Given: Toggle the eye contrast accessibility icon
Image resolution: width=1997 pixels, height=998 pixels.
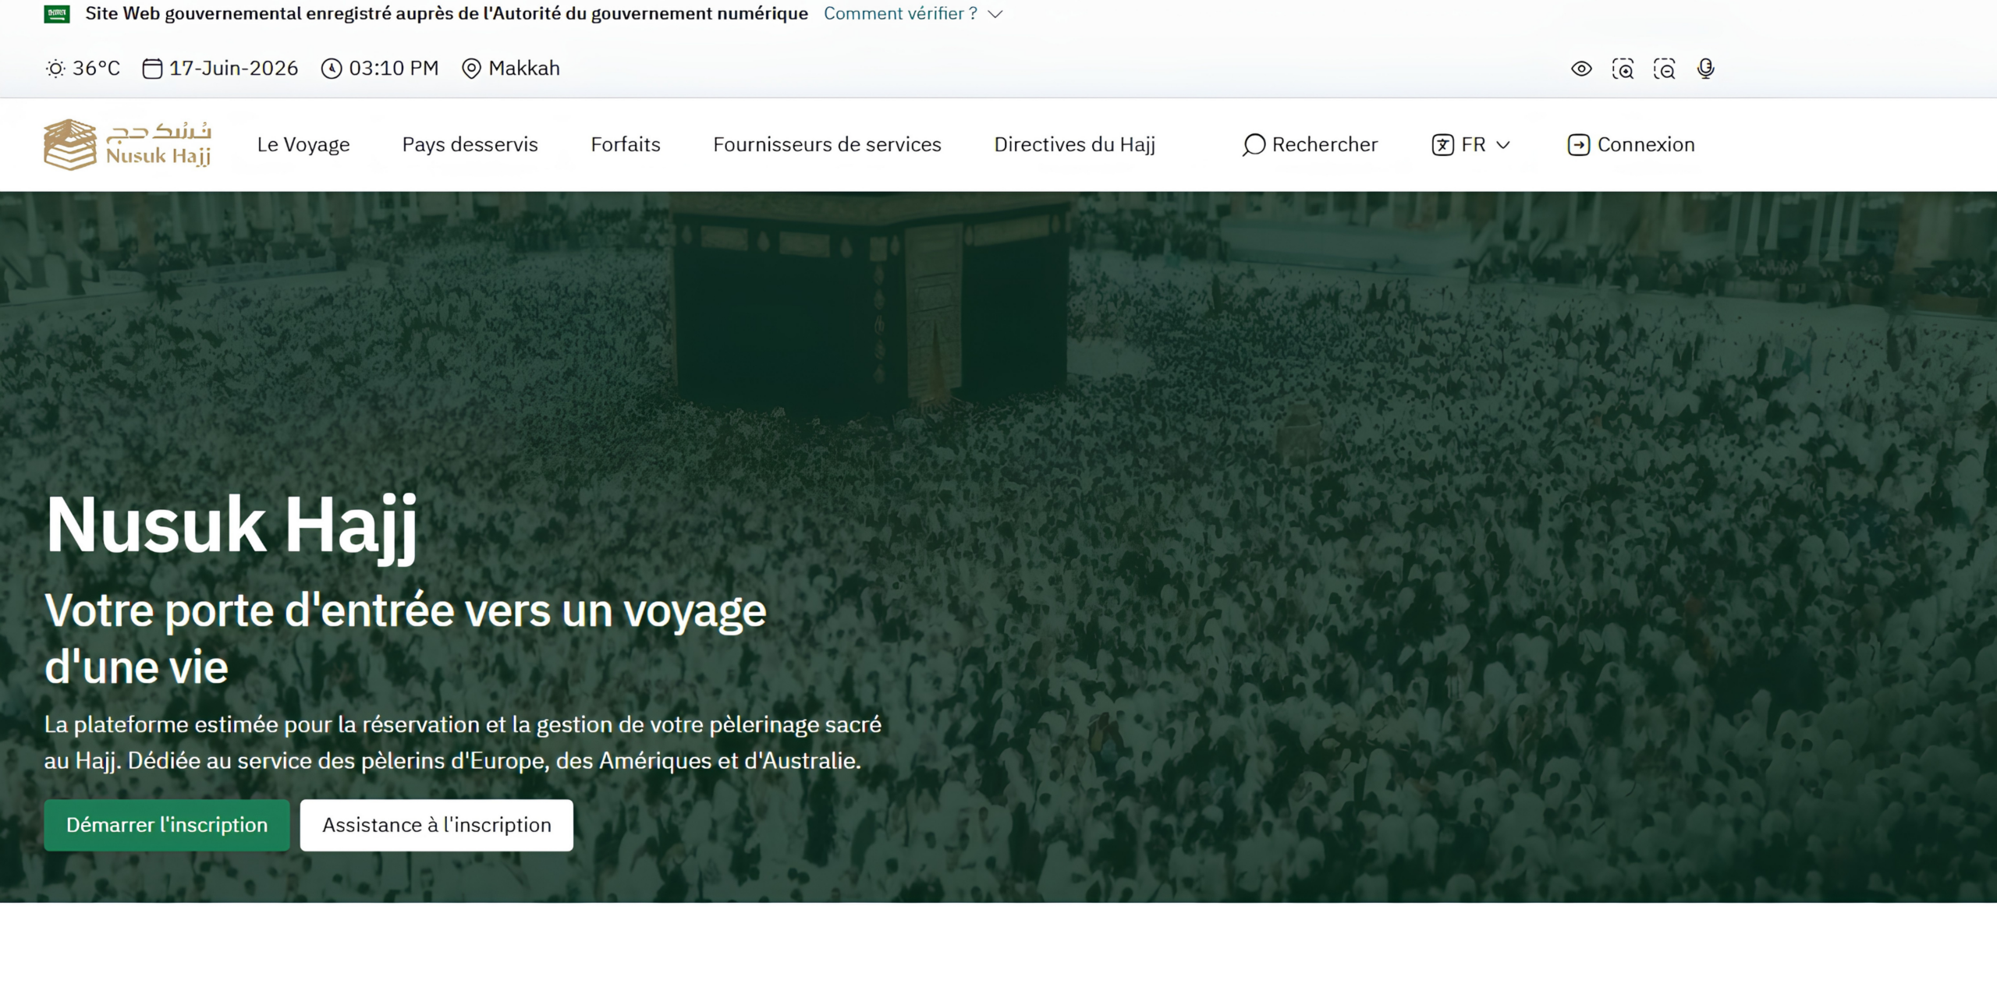Looking at the screenshot, I should (1581, 69).
